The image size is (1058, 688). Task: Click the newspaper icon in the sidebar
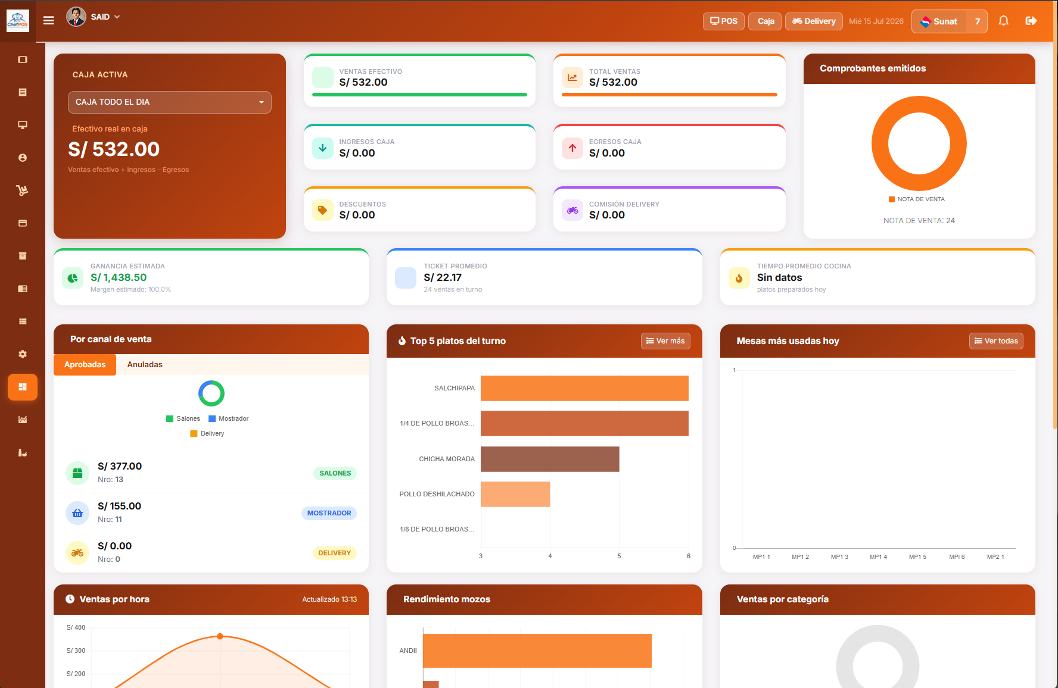23,289
